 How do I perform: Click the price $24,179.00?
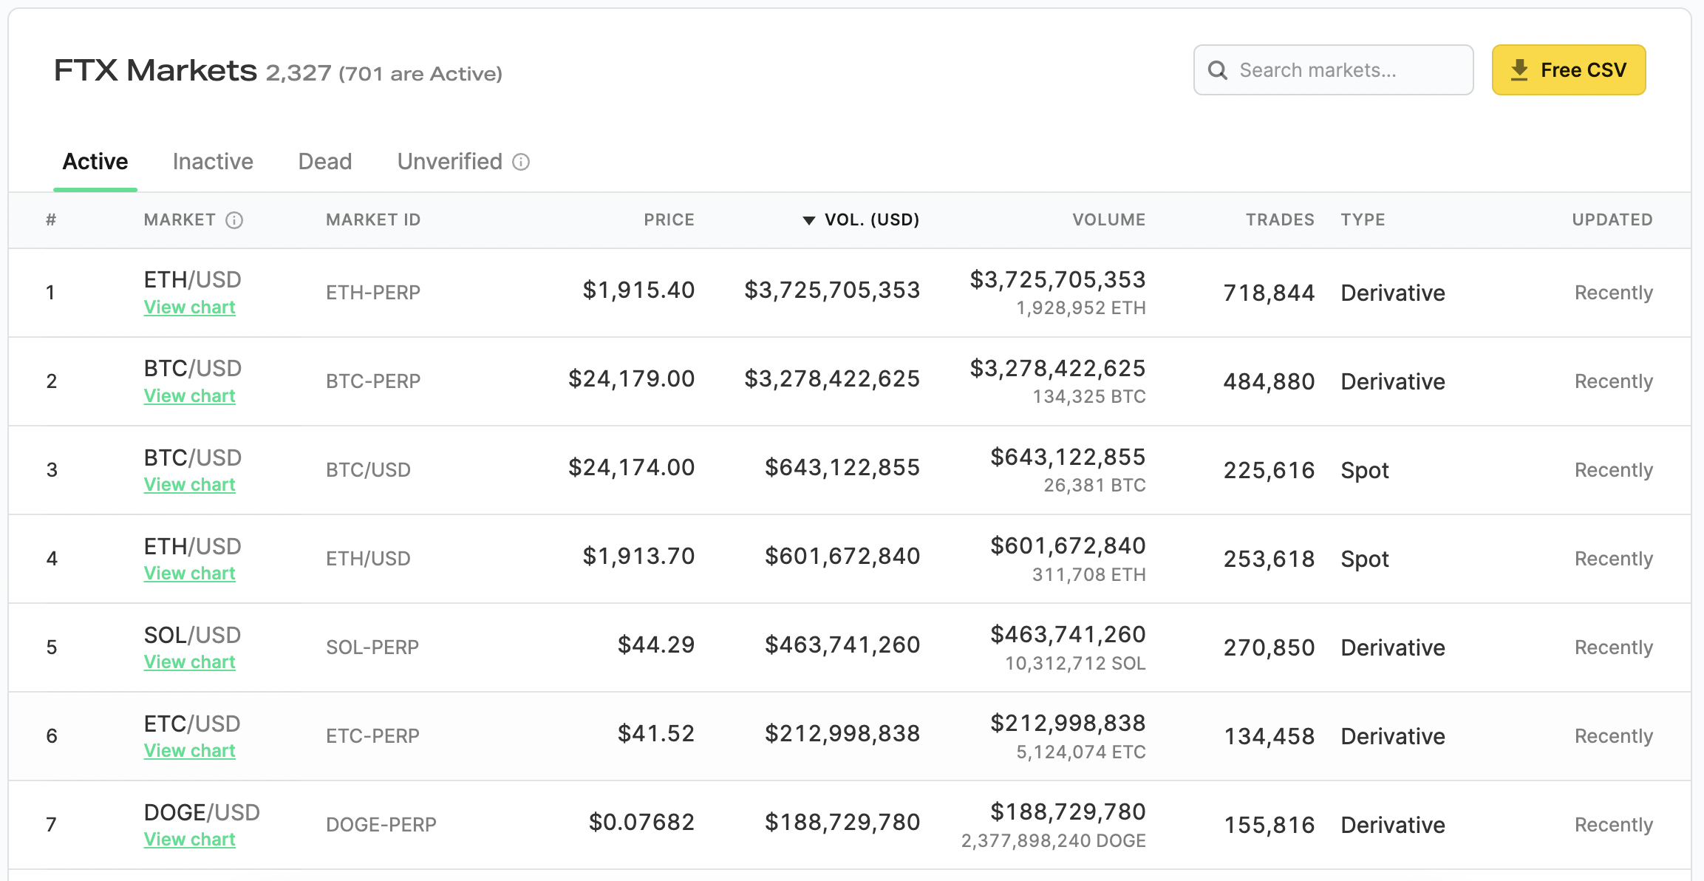coord(631,379)
